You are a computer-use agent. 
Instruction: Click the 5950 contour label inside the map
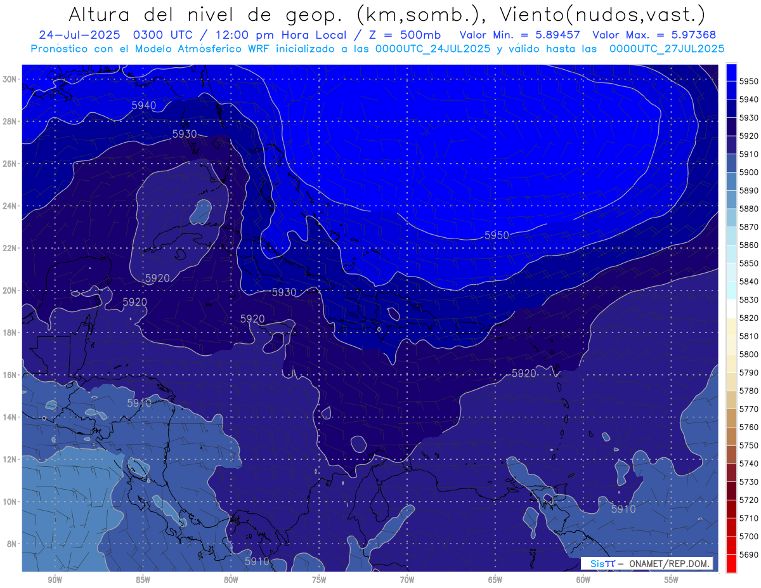497,235
